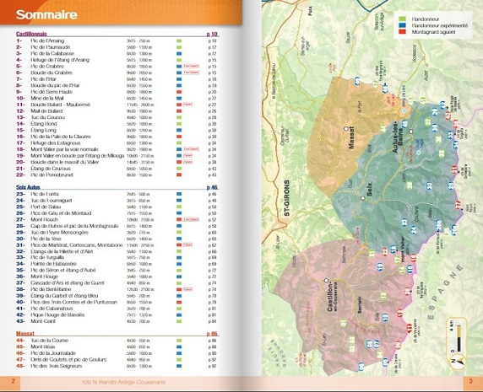Click the green Randonneur legend square

tap(401, 19)
